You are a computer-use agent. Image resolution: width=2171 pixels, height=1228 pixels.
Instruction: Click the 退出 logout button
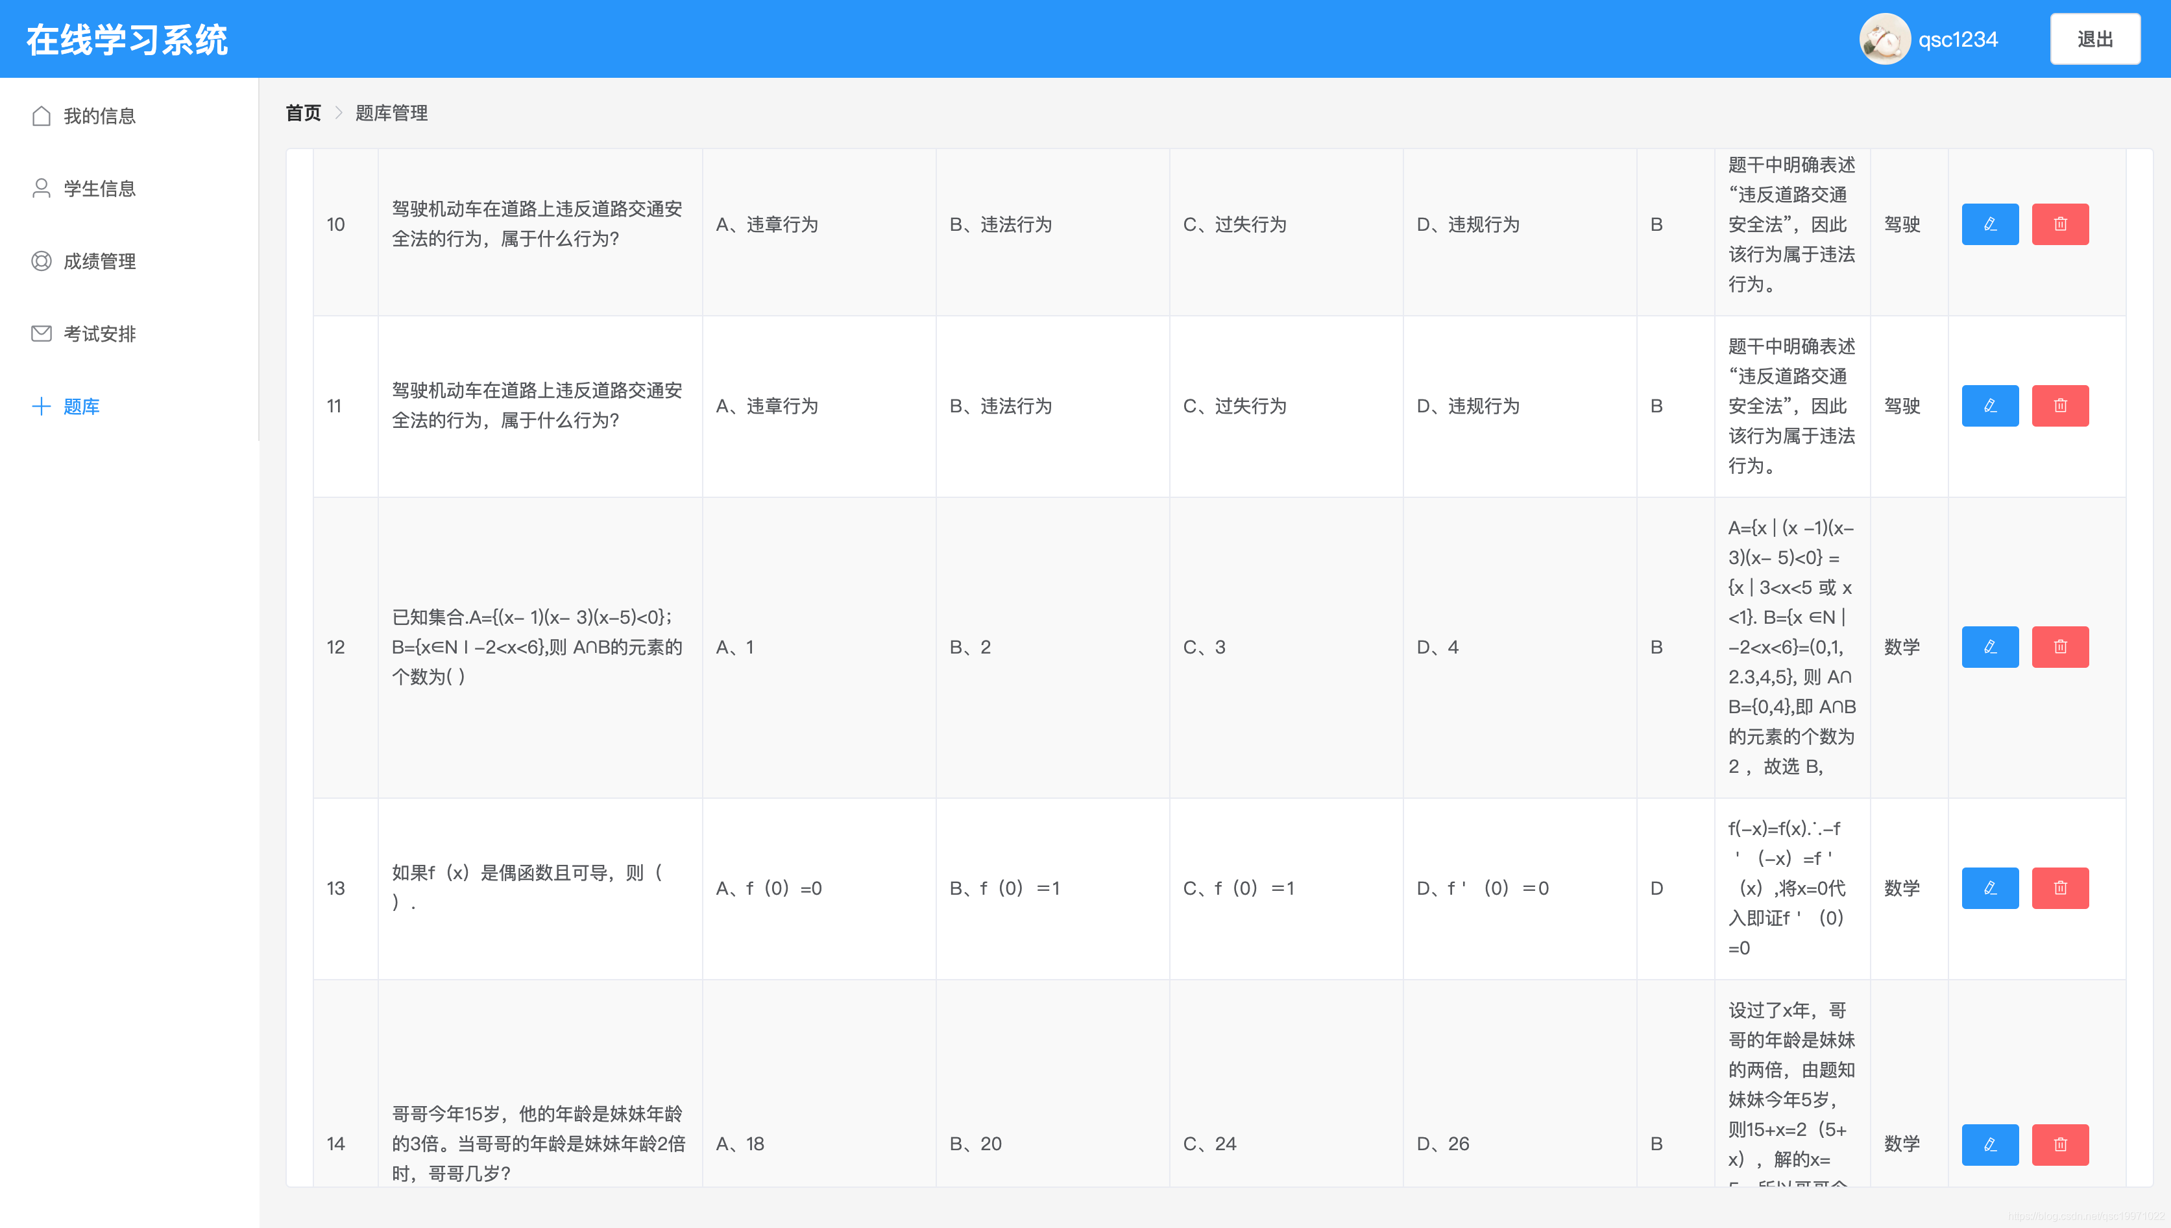coord(2094,40)
